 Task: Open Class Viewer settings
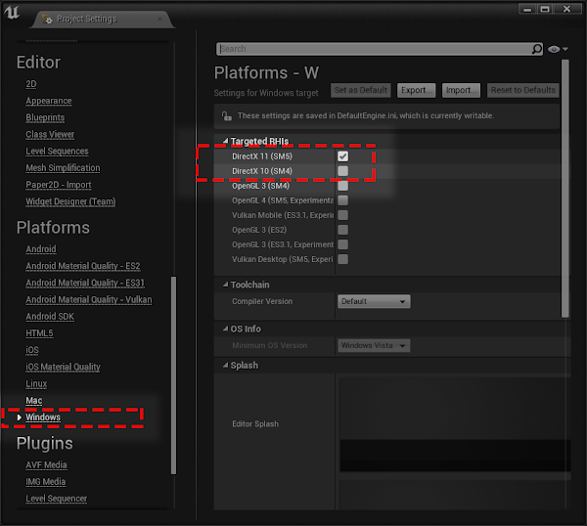(50, 134)
